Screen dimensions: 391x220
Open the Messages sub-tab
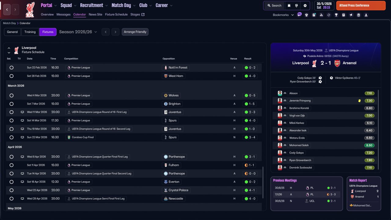point(64,14)
